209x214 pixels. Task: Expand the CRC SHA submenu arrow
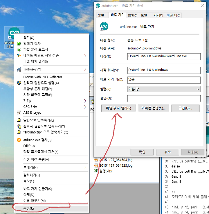coord(85,107)
